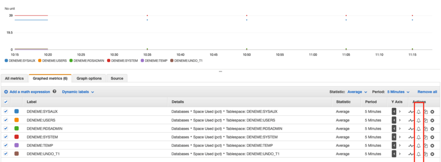The height and width of the screenshot is (162, 441).
Task: Apply anomaly detection to the DENEME:TEMP row
Action: point(411,145)
